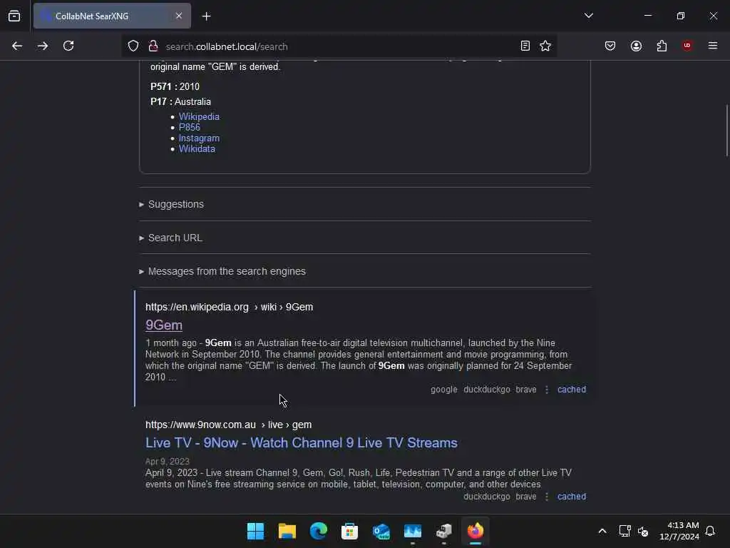
Task: Open the uBlock Origin extension icon
Action: pos(687,46)
